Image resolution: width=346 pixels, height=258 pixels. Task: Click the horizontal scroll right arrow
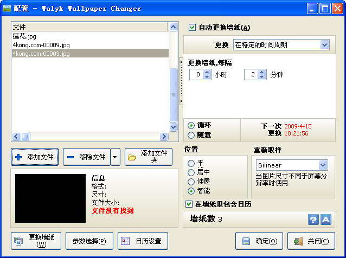pos(164,137)
